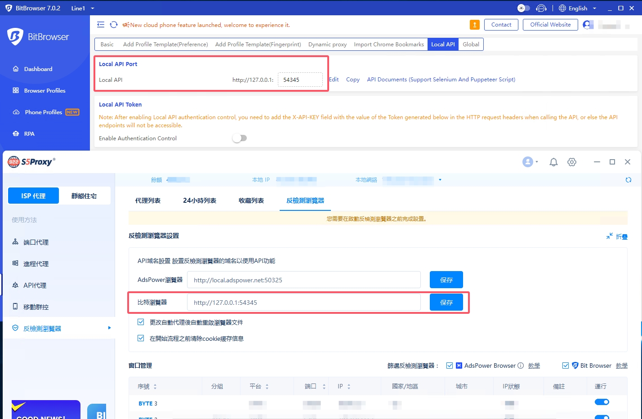Open S5Proxy user avatar dropdown
642x419 pixels.
[530, 162]
